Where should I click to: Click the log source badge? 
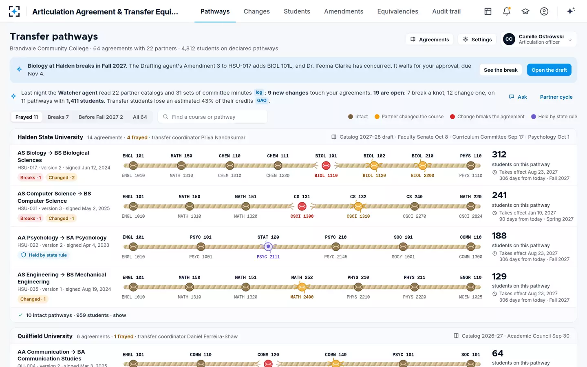click(x=259, y=93)
